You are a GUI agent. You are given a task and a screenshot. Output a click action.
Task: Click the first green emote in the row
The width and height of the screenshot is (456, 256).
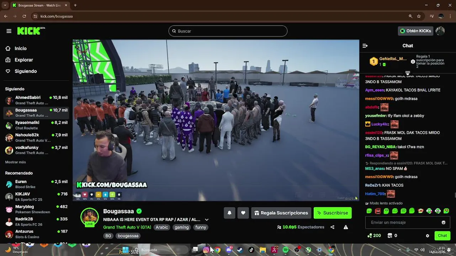point(369,211)
